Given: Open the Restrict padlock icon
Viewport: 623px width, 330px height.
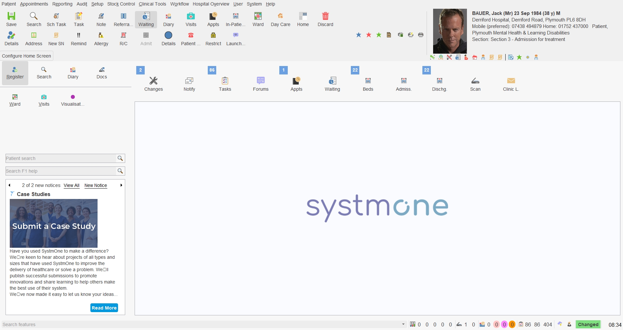Looking at the screenshot, I should 213,39.
